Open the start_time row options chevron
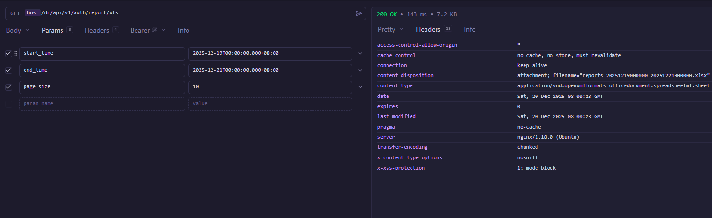The image size is (712, 218). tap(360, 53)
